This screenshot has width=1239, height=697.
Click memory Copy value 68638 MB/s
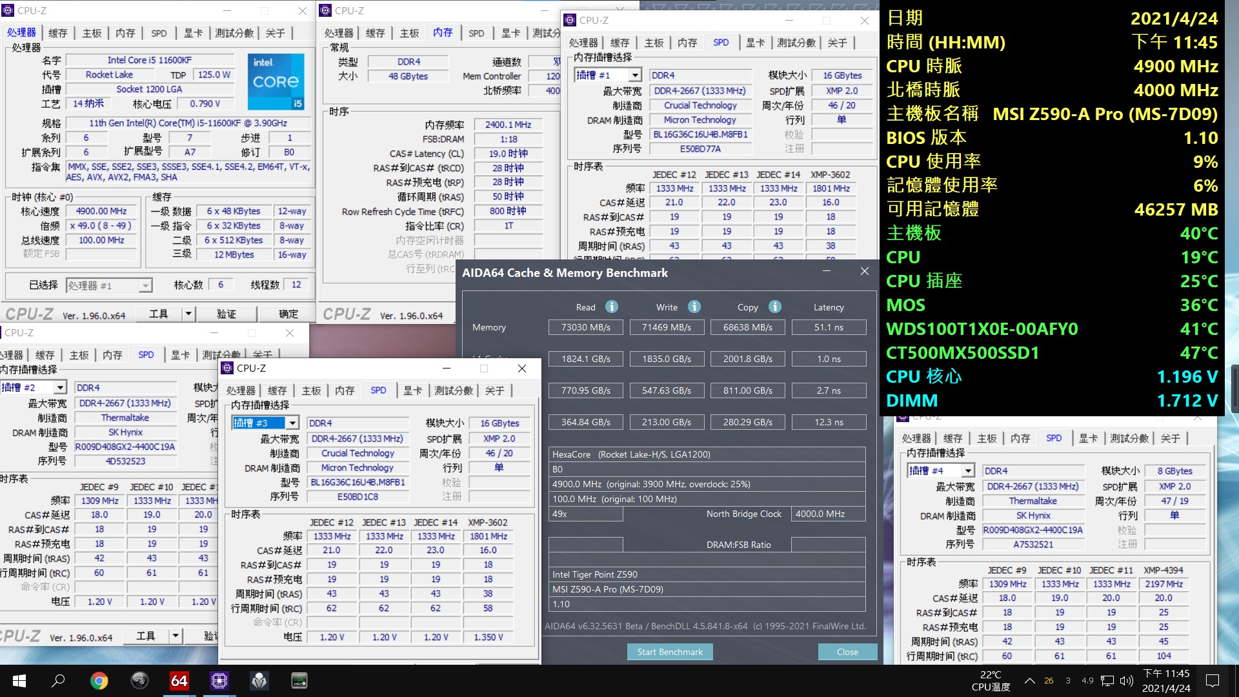click(747, 327)
